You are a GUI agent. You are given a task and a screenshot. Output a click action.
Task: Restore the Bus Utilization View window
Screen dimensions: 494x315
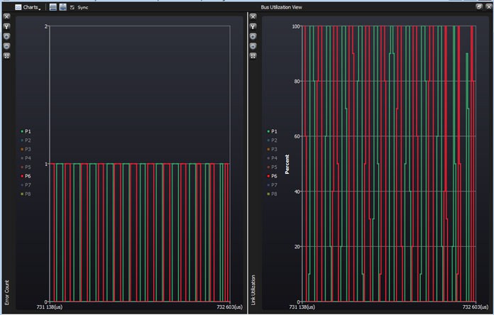(x=479, y=6)
